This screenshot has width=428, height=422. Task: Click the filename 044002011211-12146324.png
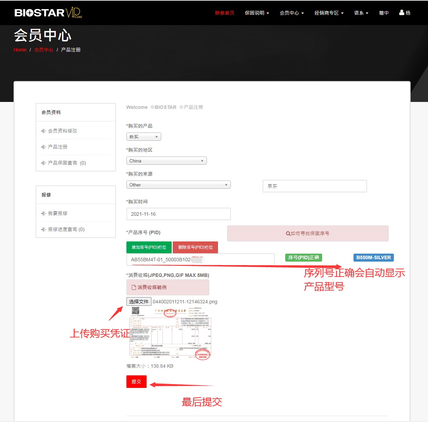(x=185, y=302)
